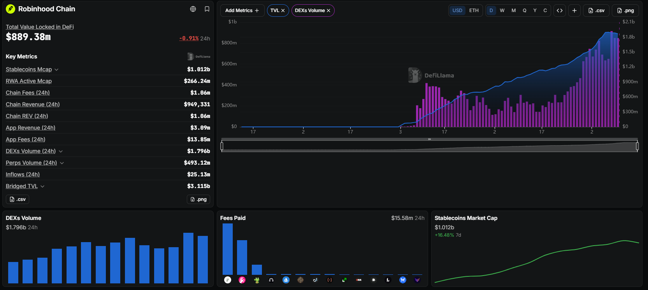Image resolution: width=648 pixels, height=290 pixels.
Task: Click the red GIGA protocol icon
Action: (359, 280)
